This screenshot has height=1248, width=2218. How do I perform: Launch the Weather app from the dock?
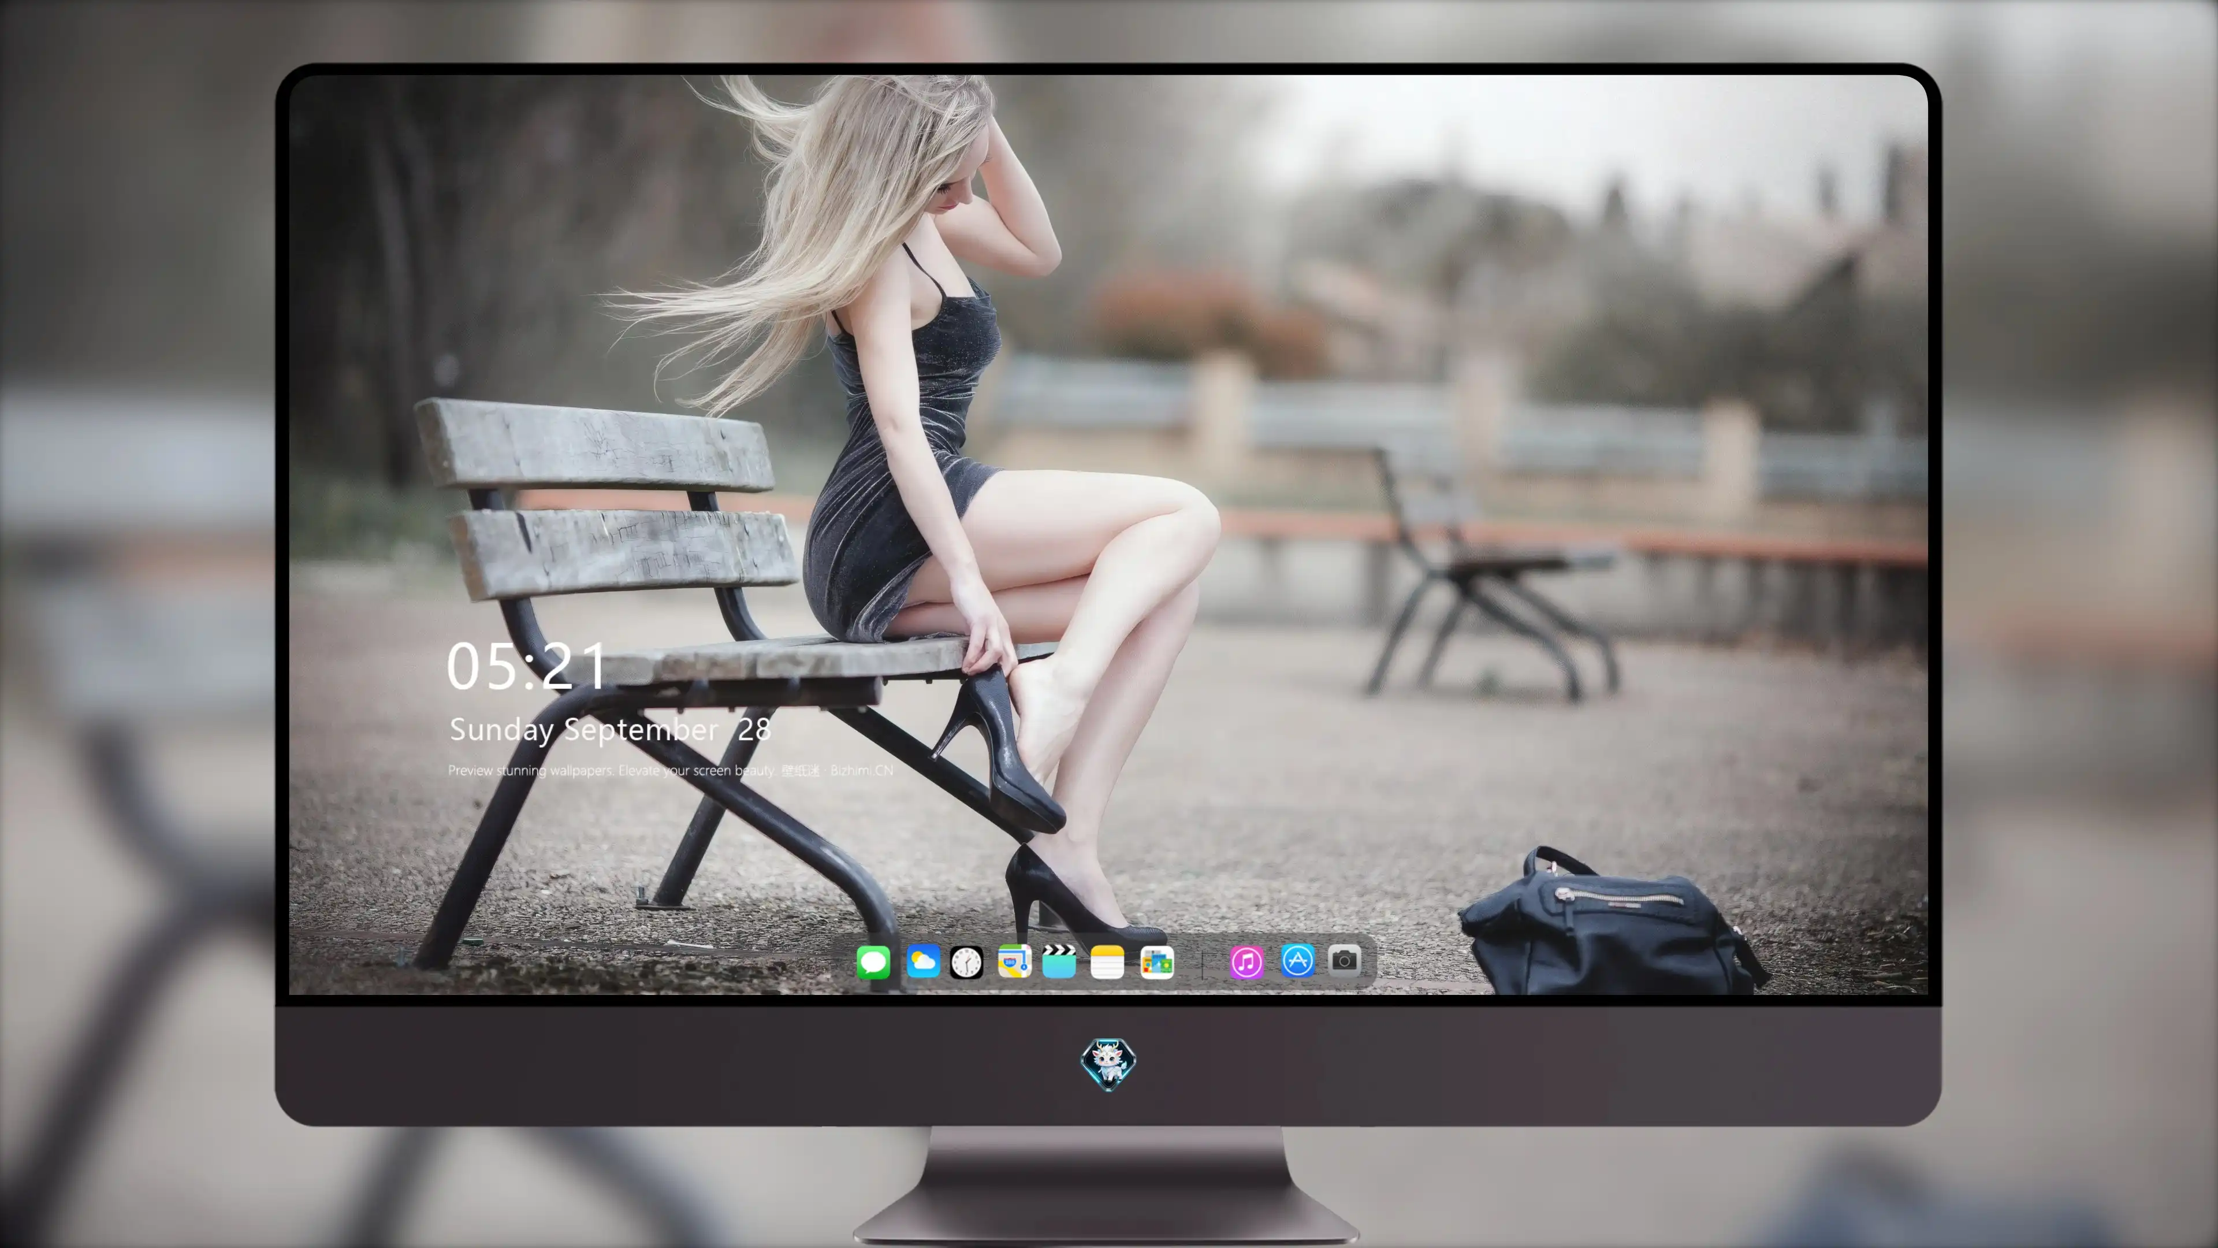[923, 961]
